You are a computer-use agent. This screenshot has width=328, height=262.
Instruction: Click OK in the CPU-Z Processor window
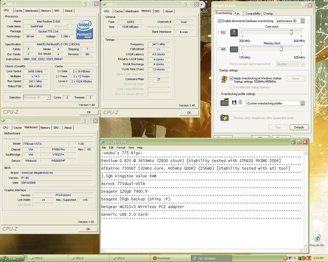point(89,112)
